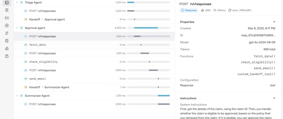Viewport: 283px width, 119px height.
Task: Open the sliders tuning sidebar icon
Action: (x=7, y=33)
